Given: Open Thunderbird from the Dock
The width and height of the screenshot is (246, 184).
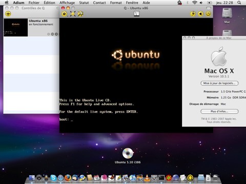Looking at the screenshot, I should (75, 178).
